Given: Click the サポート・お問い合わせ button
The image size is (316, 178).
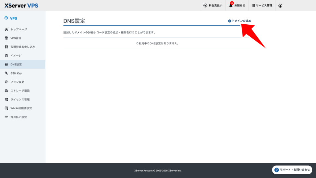Looking at the screenshot, I should 292,170.
